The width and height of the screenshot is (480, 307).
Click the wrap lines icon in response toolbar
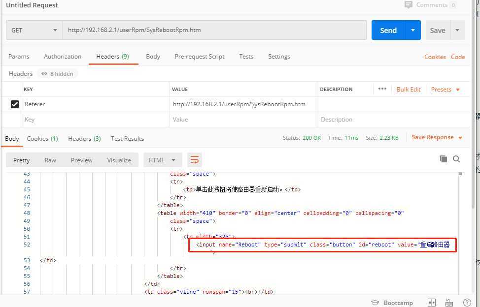pos(195,160)
